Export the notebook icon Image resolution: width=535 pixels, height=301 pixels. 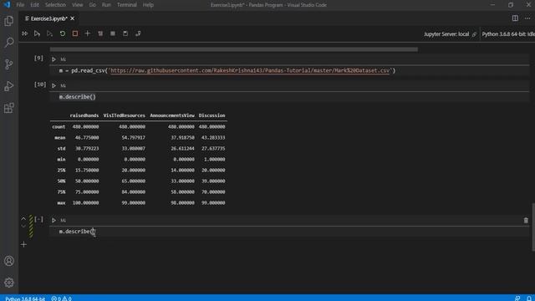[138, 33]
